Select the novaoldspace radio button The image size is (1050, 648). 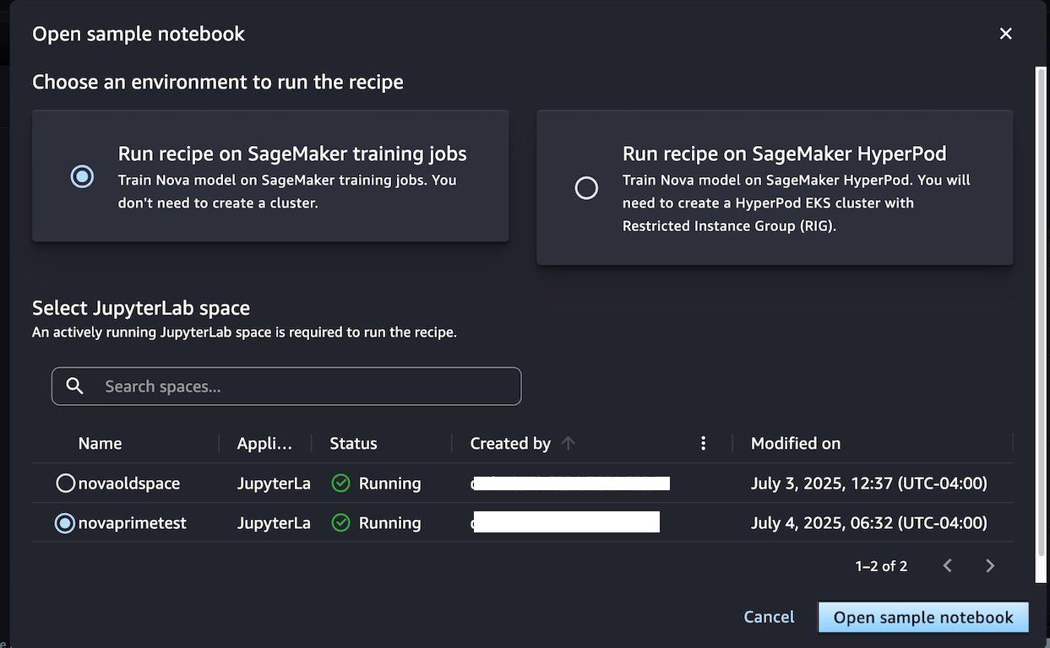coord(65,483)
